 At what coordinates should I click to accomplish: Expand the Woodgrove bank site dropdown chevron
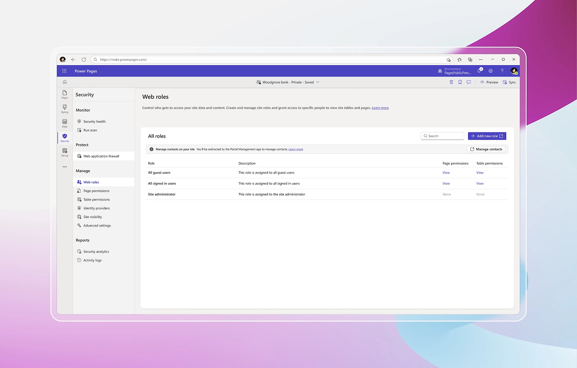(x=318, y=82)
